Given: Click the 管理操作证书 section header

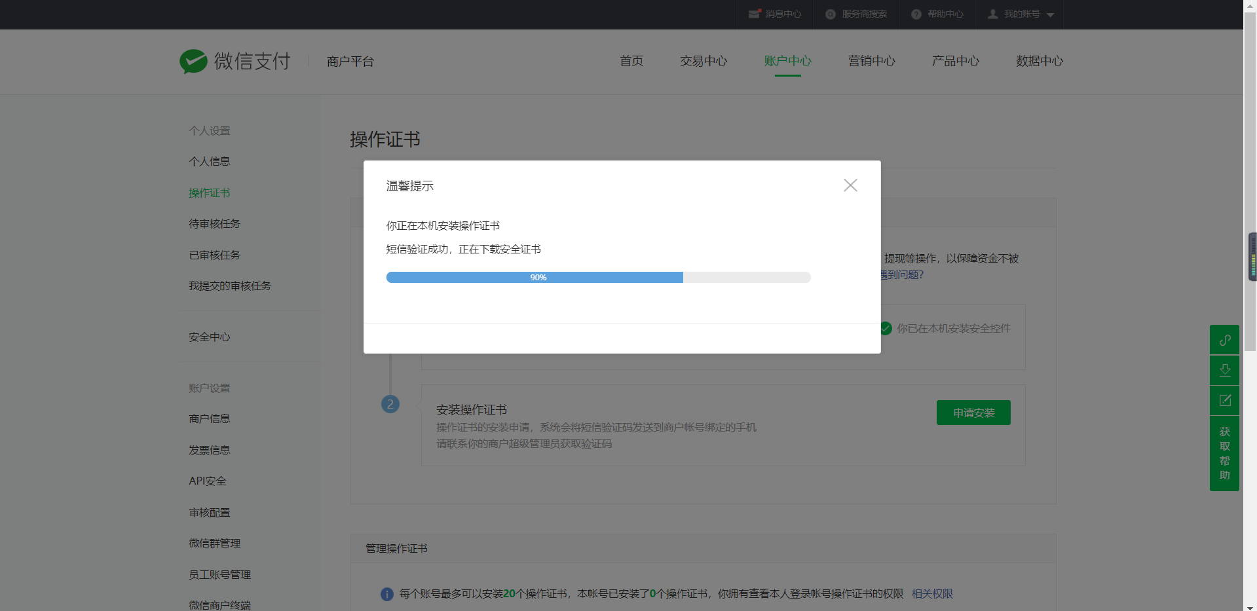Looking at the screenshot, I should pos(396,548).
